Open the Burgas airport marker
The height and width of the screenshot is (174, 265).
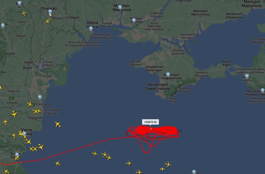[17, 155]
